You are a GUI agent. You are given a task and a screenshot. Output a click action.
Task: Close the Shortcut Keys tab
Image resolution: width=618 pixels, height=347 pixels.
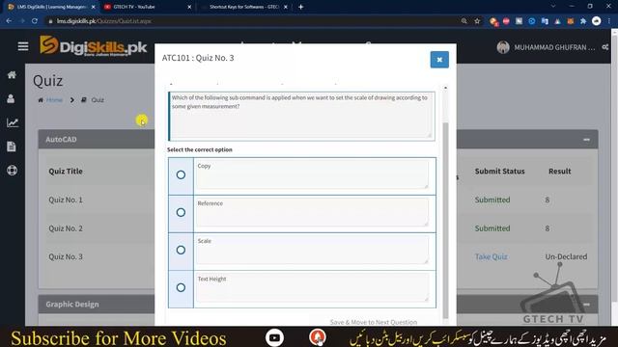286,7
